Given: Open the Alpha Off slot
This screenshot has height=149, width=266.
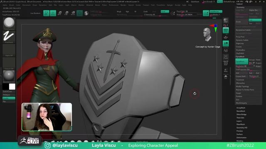Looking at the screenshot, I should pyautogui.click(x=9, y=50).
